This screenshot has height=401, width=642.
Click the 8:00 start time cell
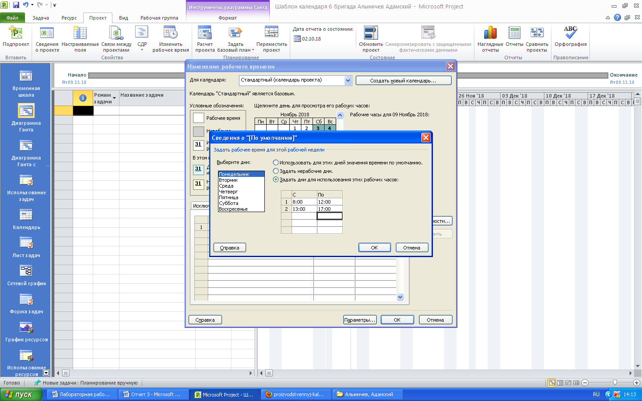point(304,202)
